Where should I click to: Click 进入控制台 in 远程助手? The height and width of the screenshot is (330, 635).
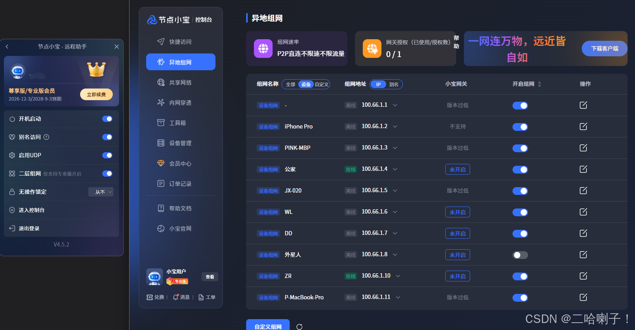coord(61,210)
